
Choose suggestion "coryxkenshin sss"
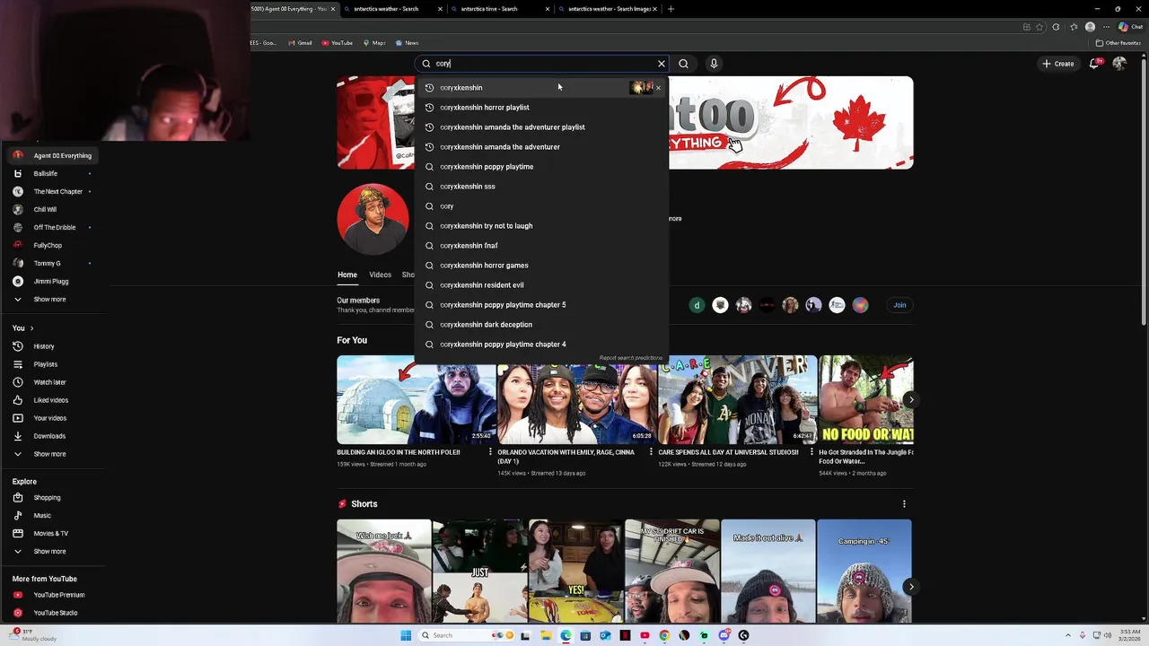(542, 187)
